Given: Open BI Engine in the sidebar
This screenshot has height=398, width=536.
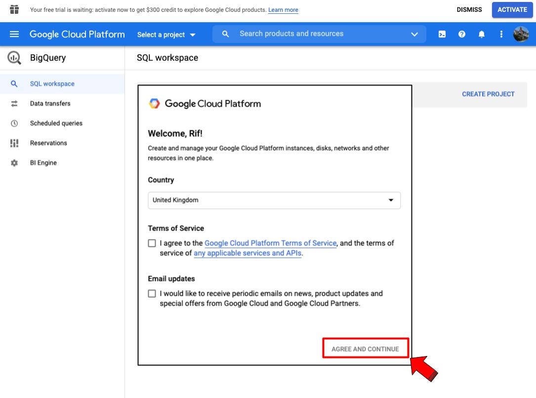Looking at the screenshot, I should point(62,163).
